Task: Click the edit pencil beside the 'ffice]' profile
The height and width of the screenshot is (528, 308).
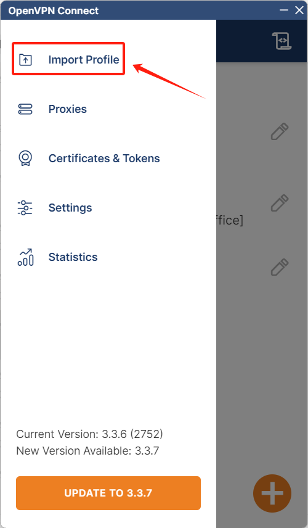Action: (x=280, y=203)
